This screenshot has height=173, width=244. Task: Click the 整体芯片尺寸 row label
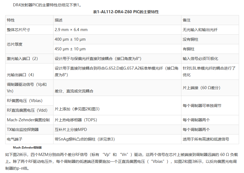pos(18,30)
